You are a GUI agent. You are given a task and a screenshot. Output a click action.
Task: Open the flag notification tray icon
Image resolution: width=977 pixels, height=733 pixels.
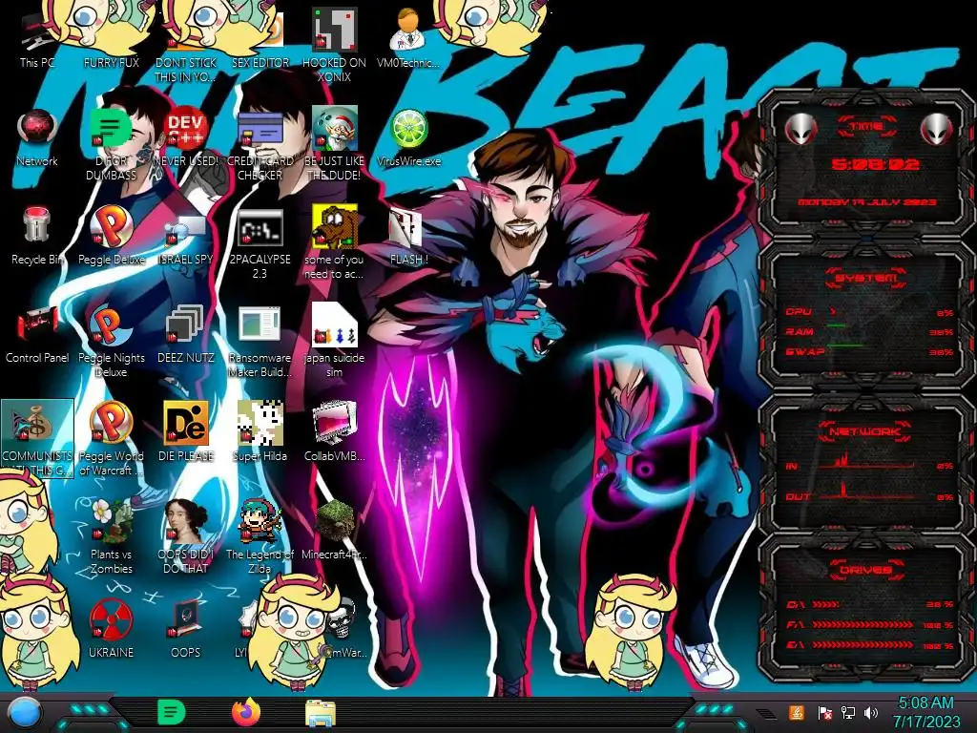click(824, 712)
